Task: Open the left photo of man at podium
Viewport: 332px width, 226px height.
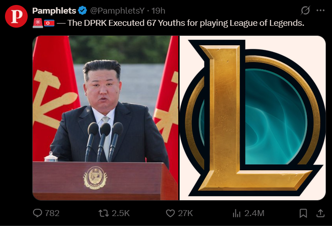Action: [x=105, y=118]
